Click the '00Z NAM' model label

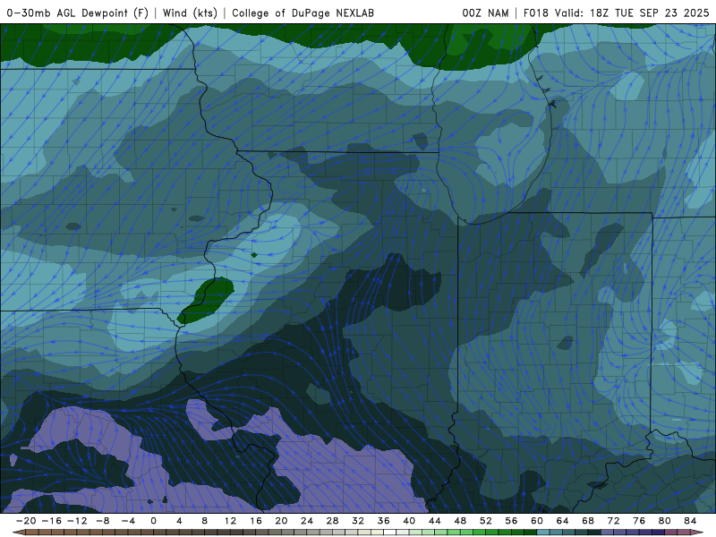485,13
